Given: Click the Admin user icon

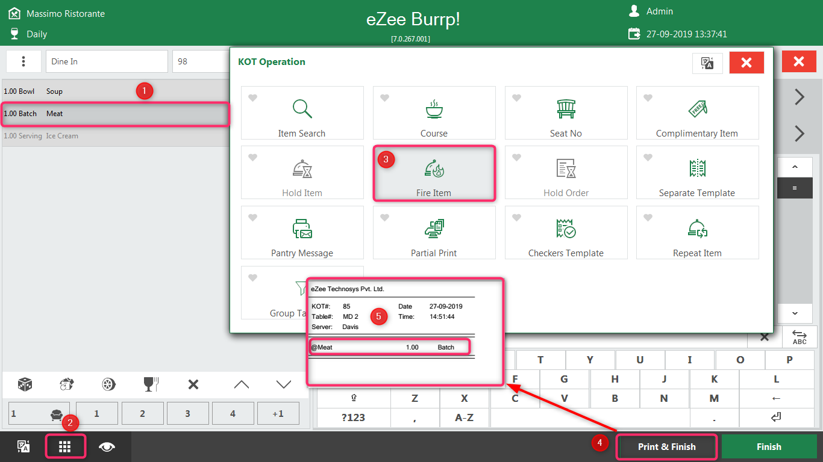Looking at the screenshot, I should [634, 11].
